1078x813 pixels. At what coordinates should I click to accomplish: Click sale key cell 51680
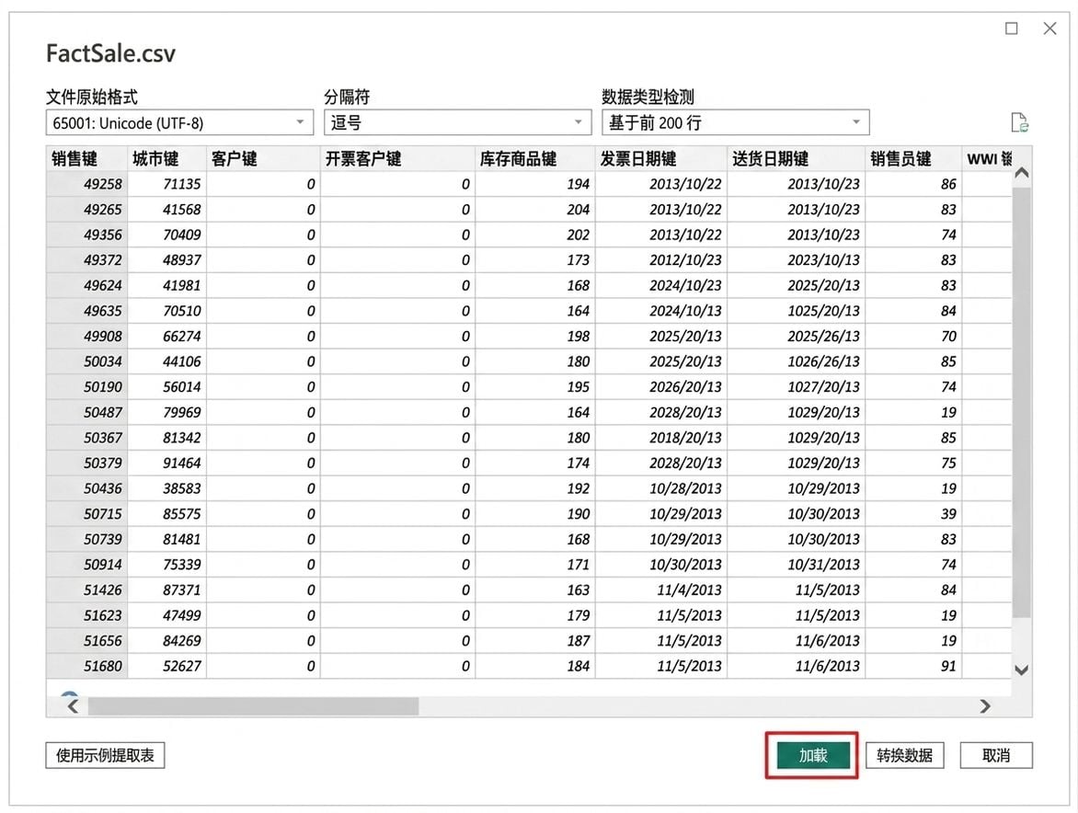(86, 666)
